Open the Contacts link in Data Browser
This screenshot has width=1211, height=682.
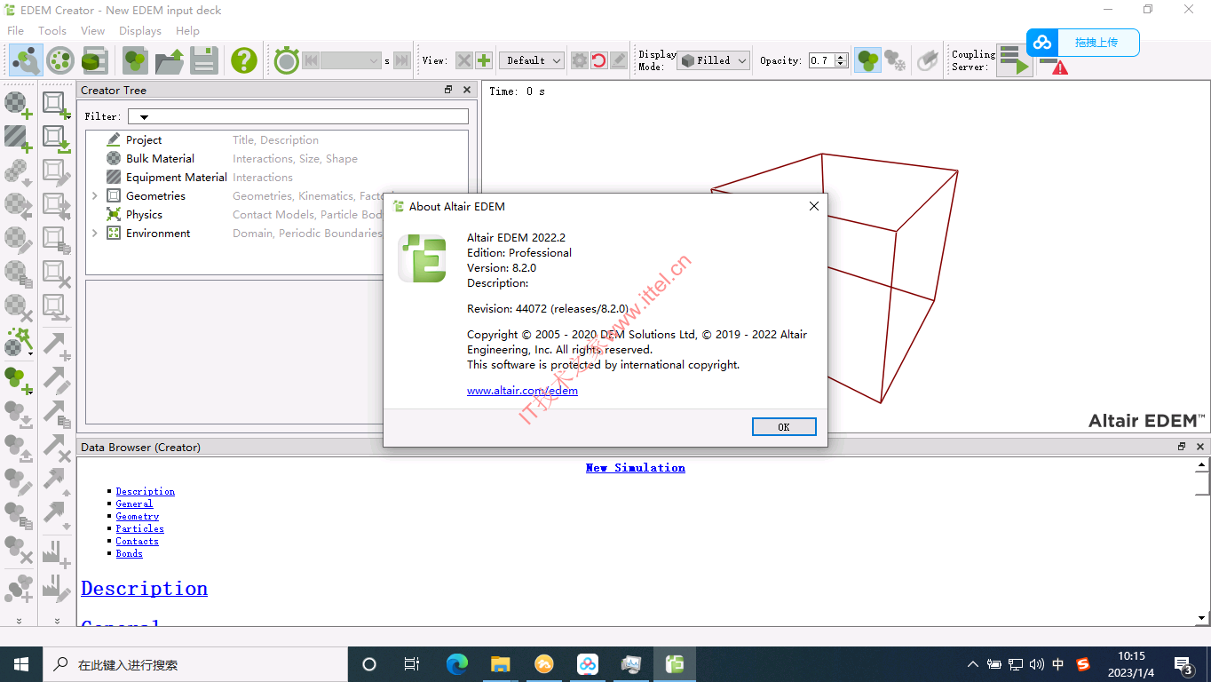tap(137, 541)
